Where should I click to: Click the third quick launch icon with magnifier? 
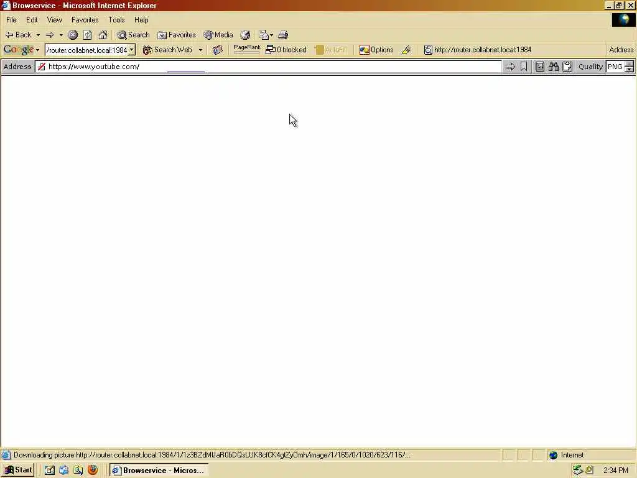point(78,471)
